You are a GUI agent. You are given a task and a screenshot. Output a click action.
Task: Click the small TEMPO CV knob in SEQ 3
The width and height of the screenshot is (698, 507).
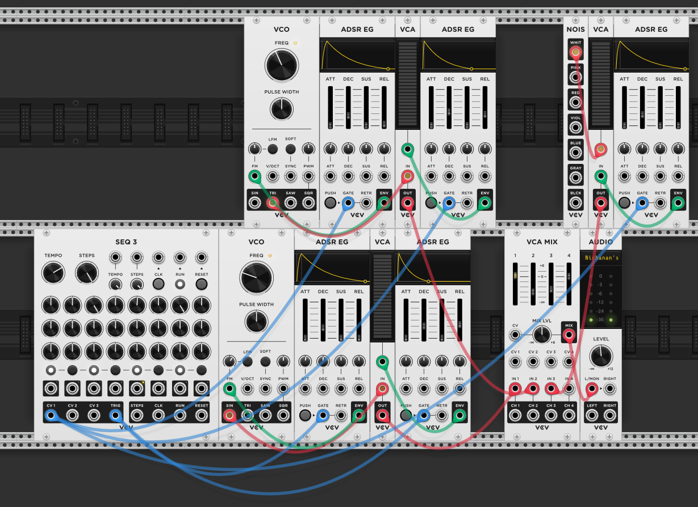115,284
